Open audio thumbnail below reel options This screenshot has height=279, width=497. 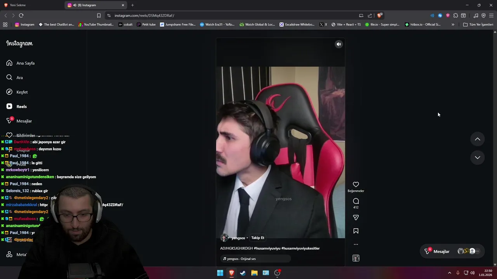coord(356,258)
